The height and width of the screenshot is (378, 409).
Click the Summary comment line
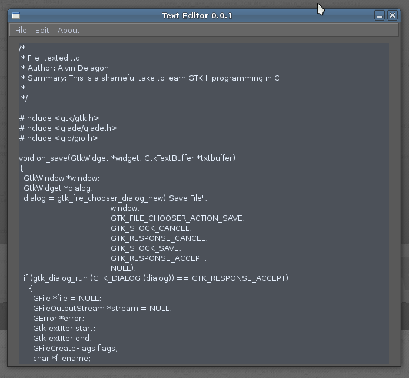click(150, 78)
